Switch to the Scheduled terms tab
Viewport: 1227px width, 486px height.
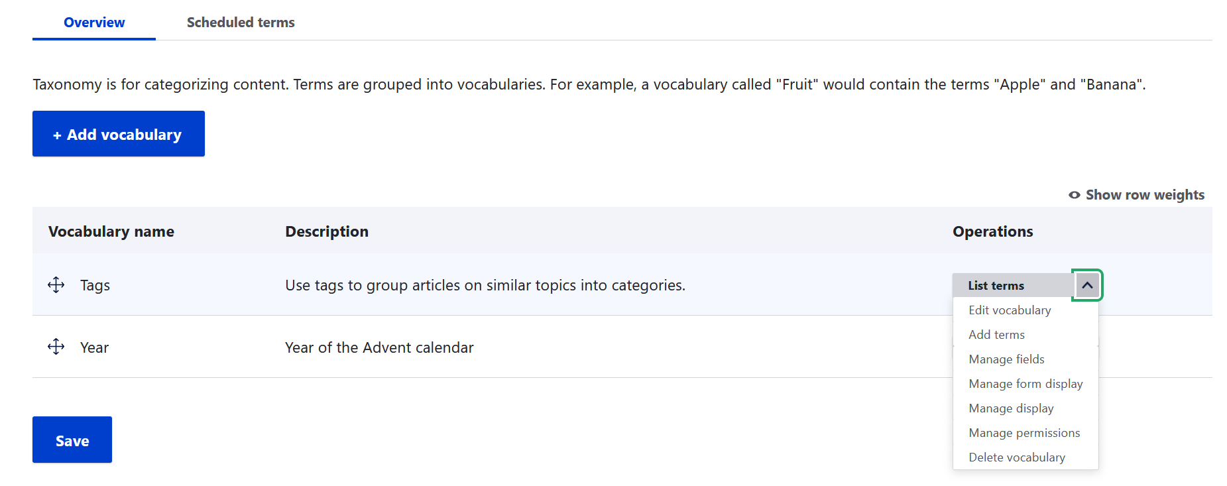(x=241, y=22)
